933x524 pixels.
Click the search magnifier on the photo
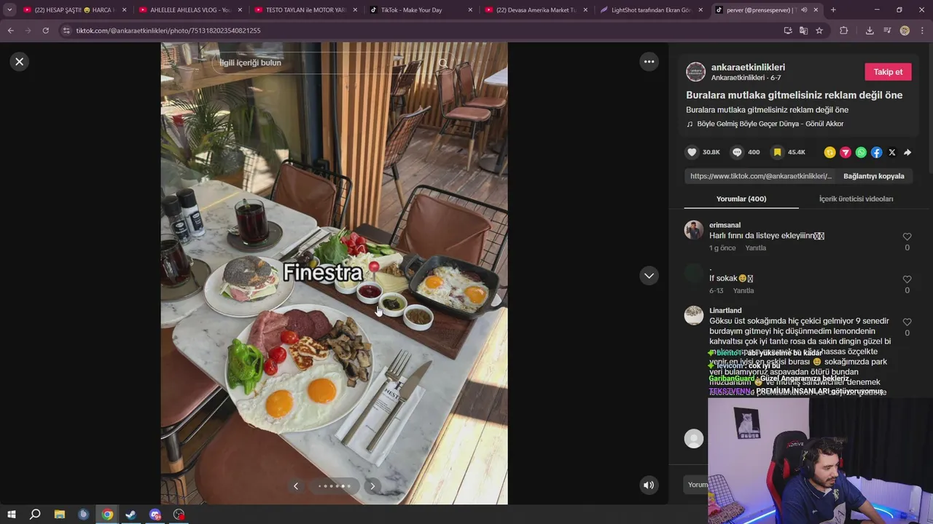pos(443,63)
